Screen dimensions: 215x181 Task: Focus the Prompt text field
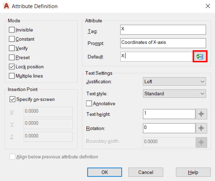(x=163, y=43)
